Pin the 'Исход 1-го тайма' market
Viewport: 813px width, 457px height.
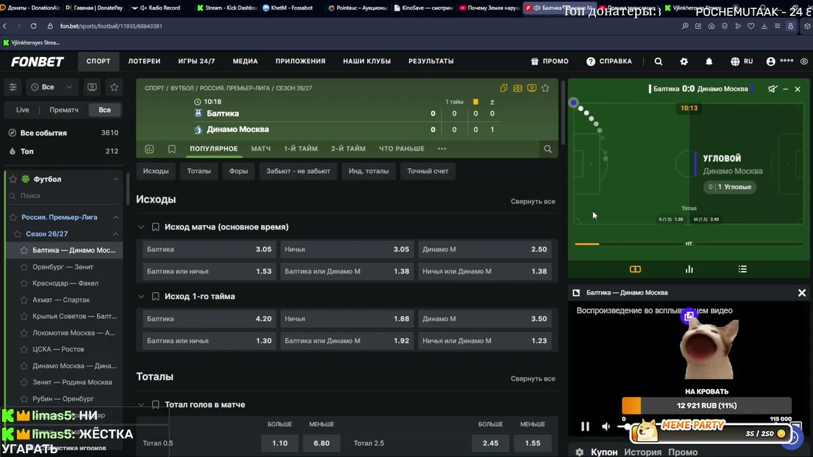tap(156, 296)
